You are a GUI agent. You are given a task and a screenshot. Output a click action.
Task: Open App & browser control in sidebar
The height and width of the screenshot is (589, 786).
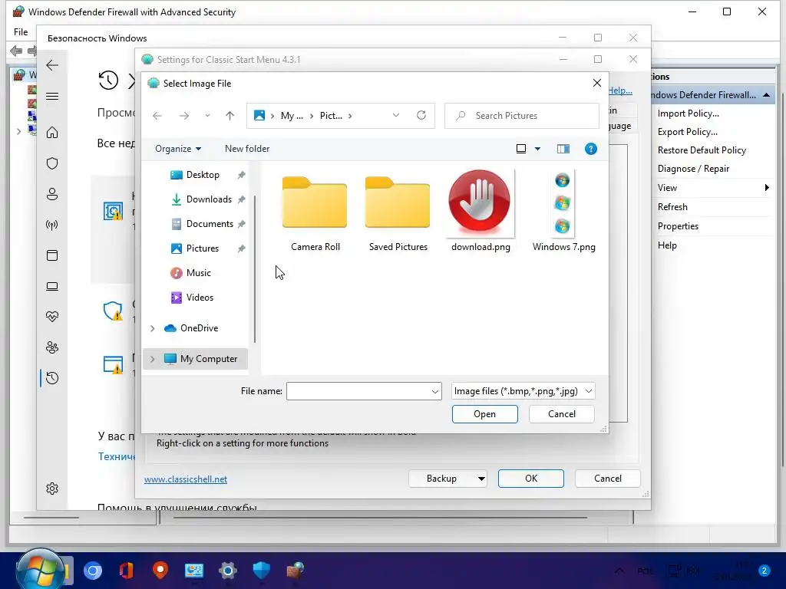pos(52,255)
